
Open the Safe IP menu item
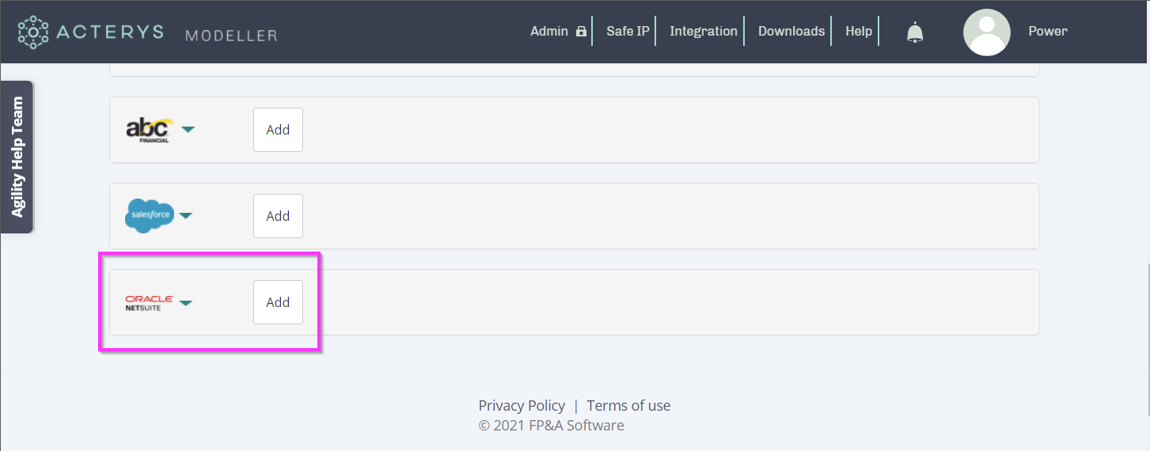[x=628, y=32]
